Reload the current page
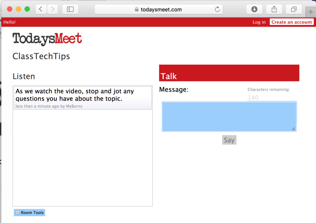316x223 pixels. tap(218, 9)
